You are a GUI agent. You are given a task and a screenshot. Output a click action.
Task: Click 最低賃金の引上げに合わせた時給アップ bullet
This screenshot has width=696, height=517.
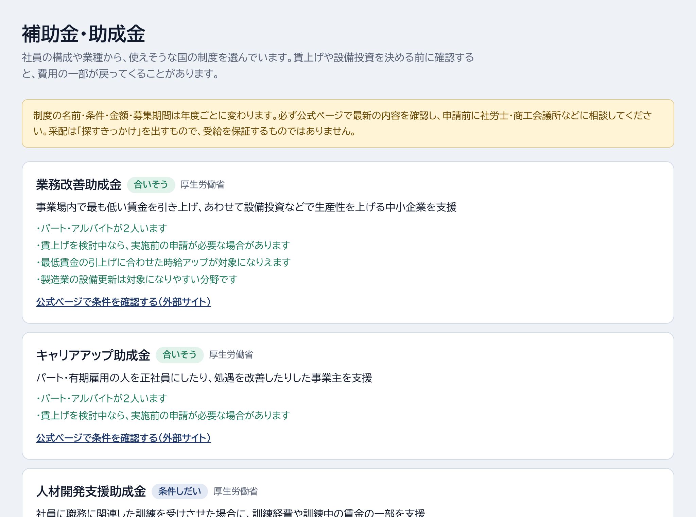tap(163, 262)
